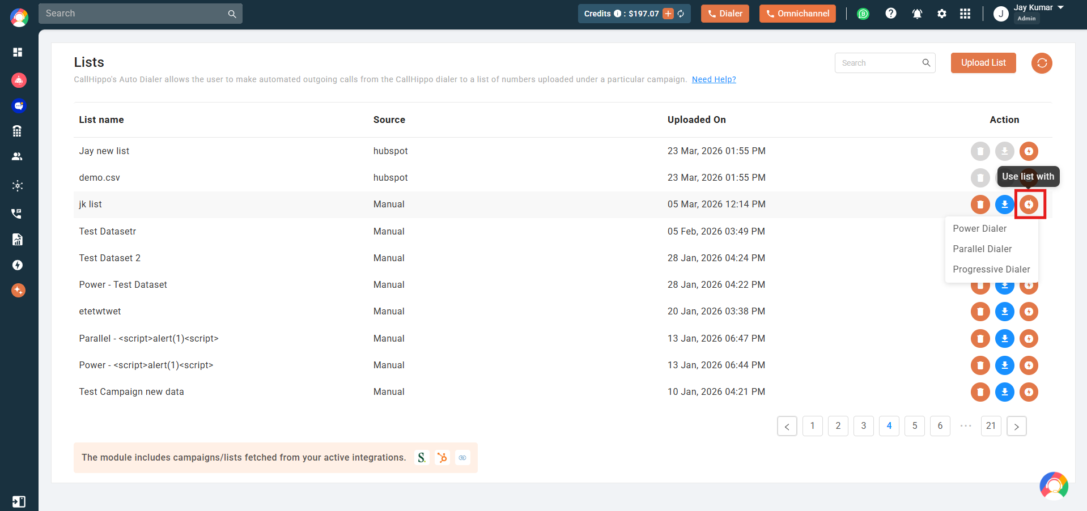Image resolution: width=1087 pixels, height=511 pixels.
Task: Delete the etetwtwet list
Action: point(980,312)
